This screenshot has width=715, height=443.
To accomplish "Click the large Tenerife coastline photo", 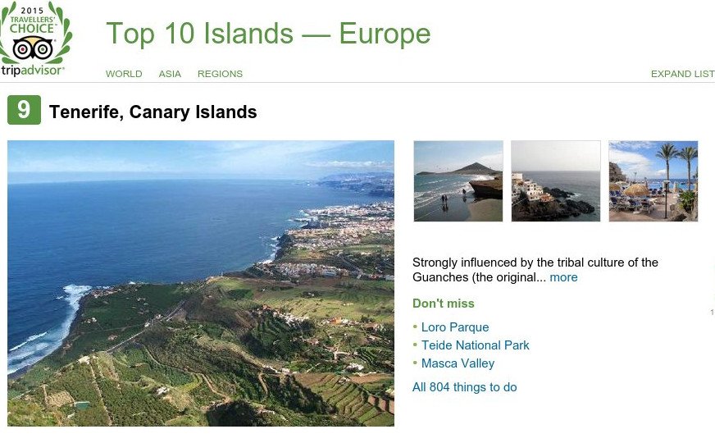I will [x=201, y=283].
